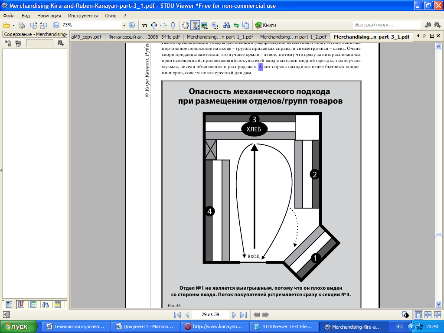444x333 pixels.
Task: Select the Hand pan tool
Action: tap(186, 25)
